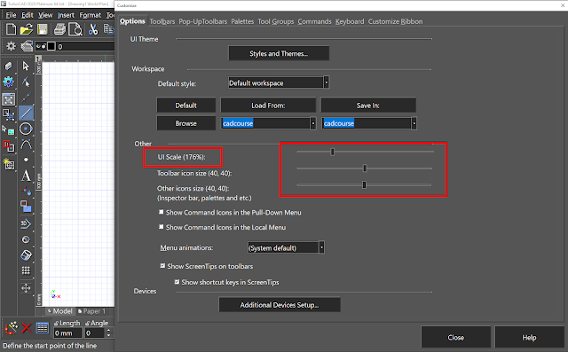Select the Edit node tool
The width and height of the screenshot is (568, 352).
tap(26, 82)
